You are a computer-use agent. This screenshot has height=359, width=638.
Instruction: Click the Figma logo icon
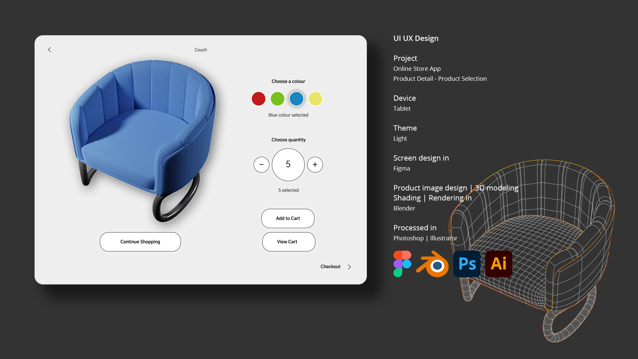pyautogui.click(x=402, y=264)
